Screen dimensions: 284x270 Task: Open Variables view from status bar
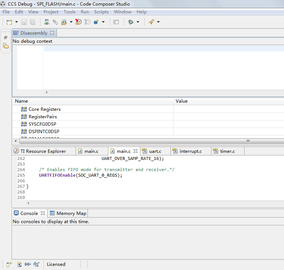click(28, 264)
